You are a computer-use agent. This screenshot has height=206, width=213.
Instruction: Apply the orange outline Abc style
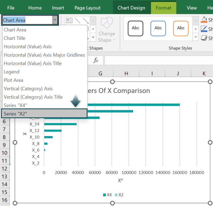tap(181, 28)
